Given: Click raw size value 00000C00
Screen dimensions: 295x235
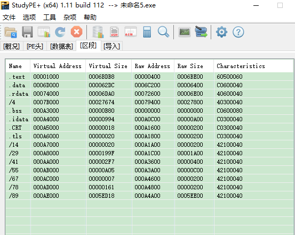Looking at the screenshot, I should coord(190,170).
